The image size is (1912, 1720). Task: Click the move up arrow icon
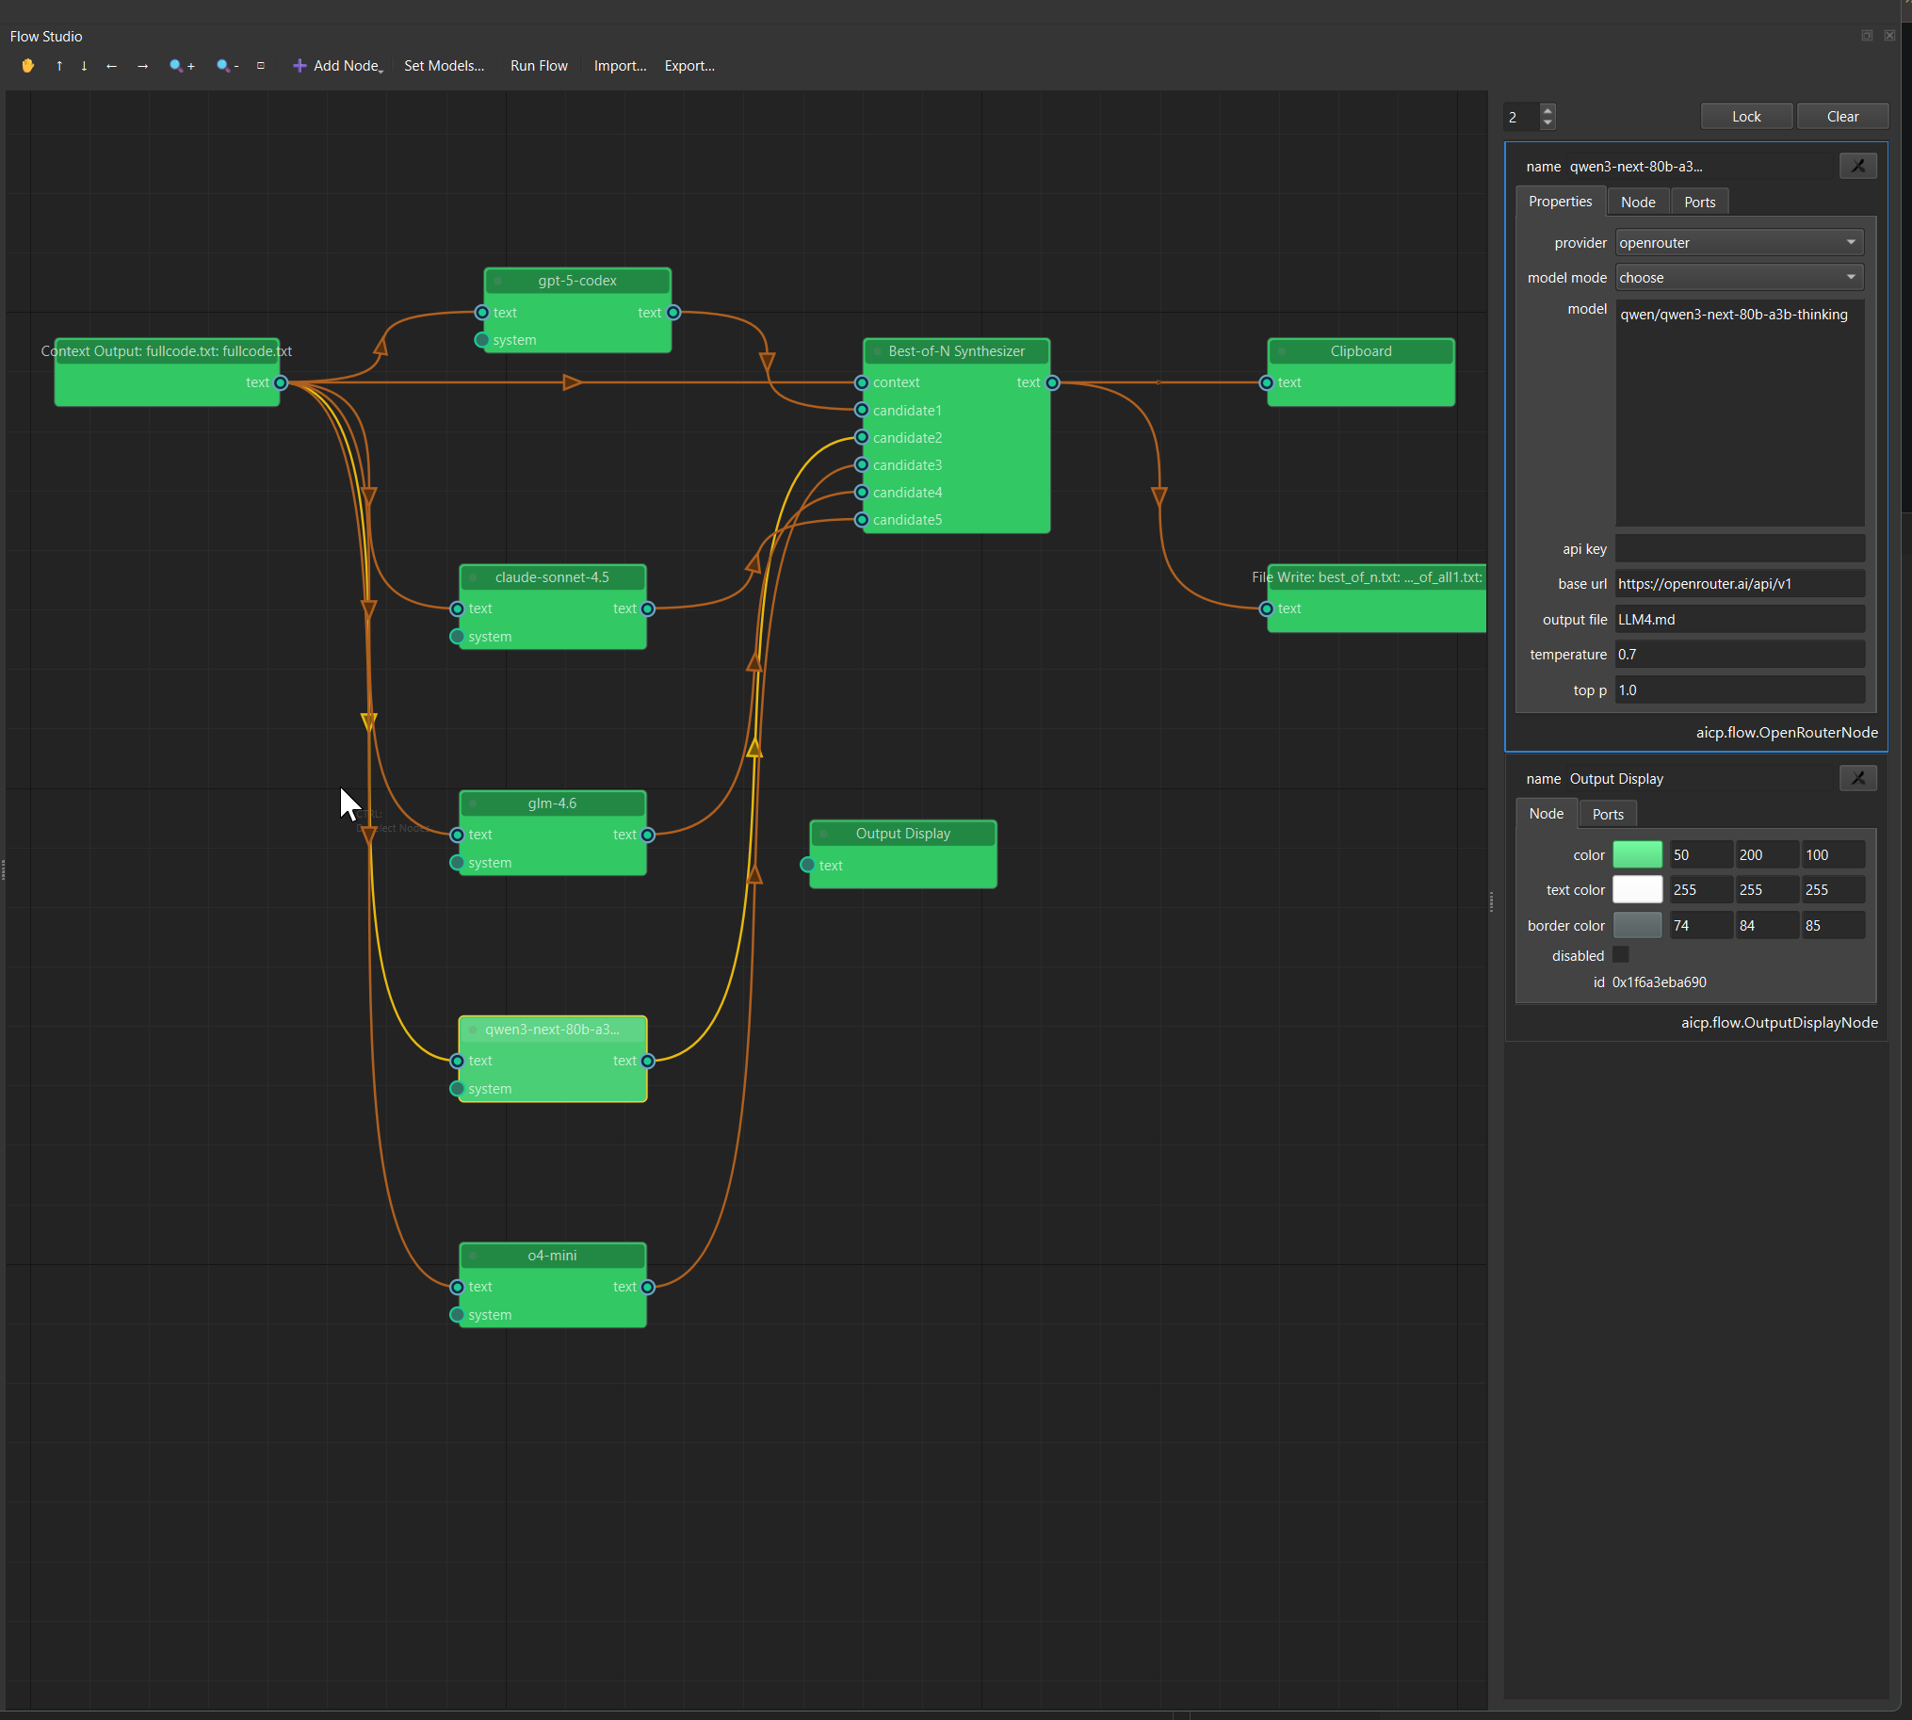pos(59,65)
